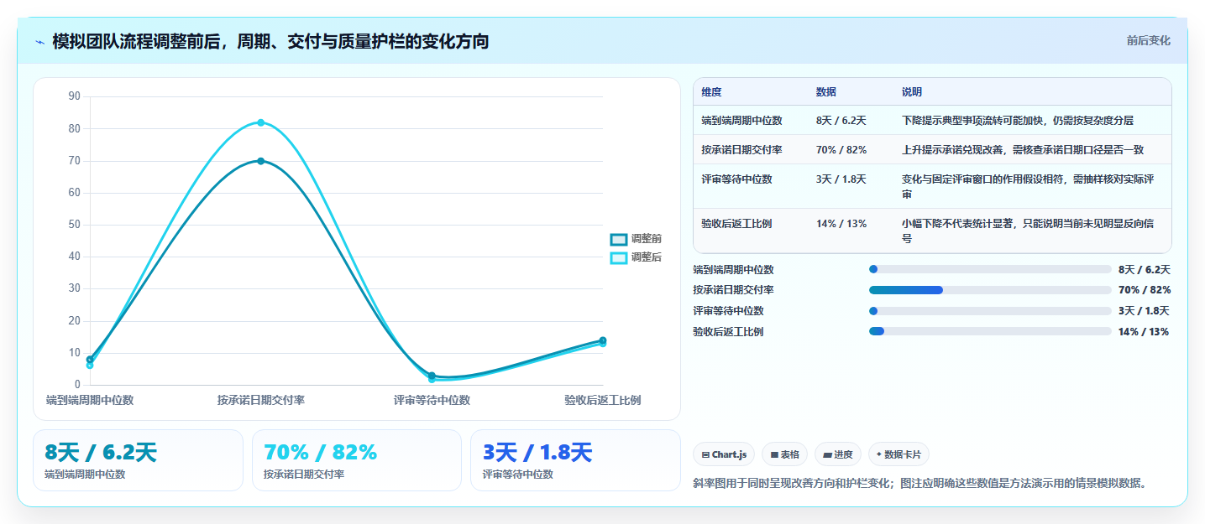
Task: Click the y-axis value 90
Action: pos(74,96)
